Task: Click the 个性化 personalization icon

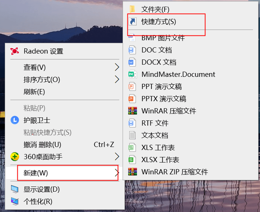Action: tap(15, 201)
